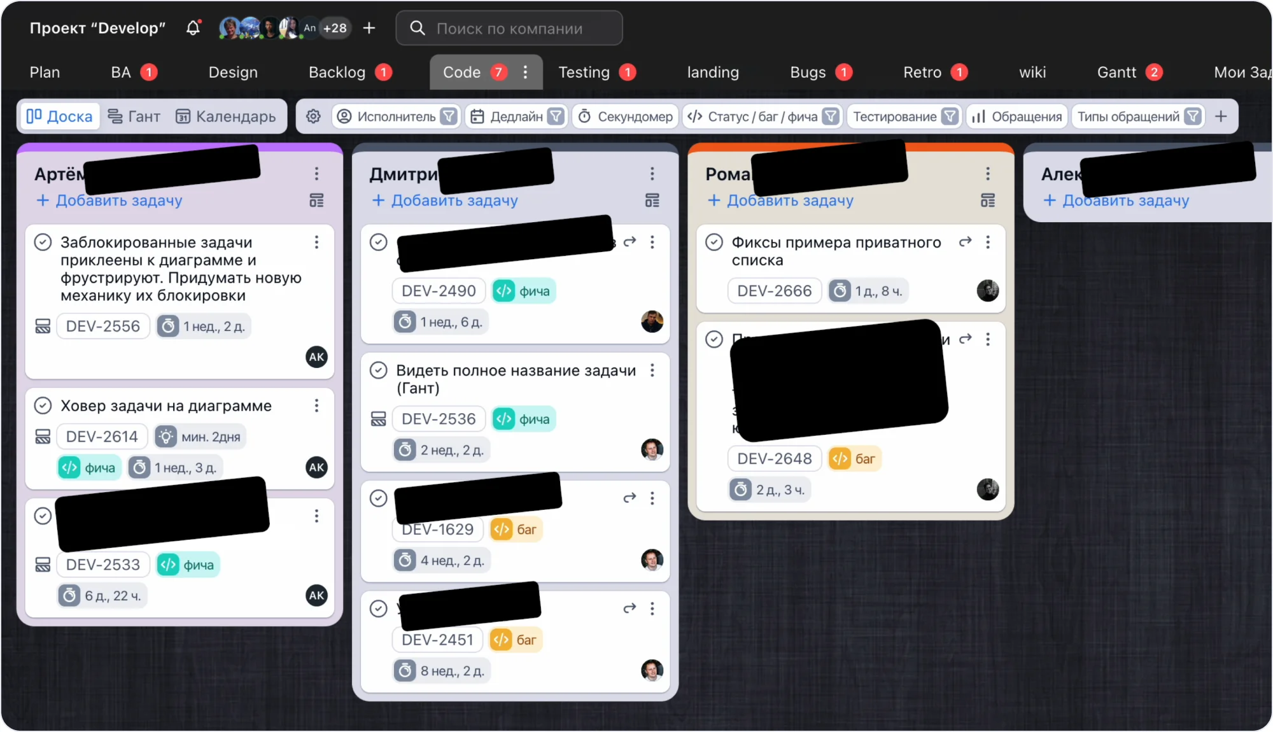1273x732 pixels.
Task: Click share arrow on DEV-2666 card
Action: click(965, 242)
